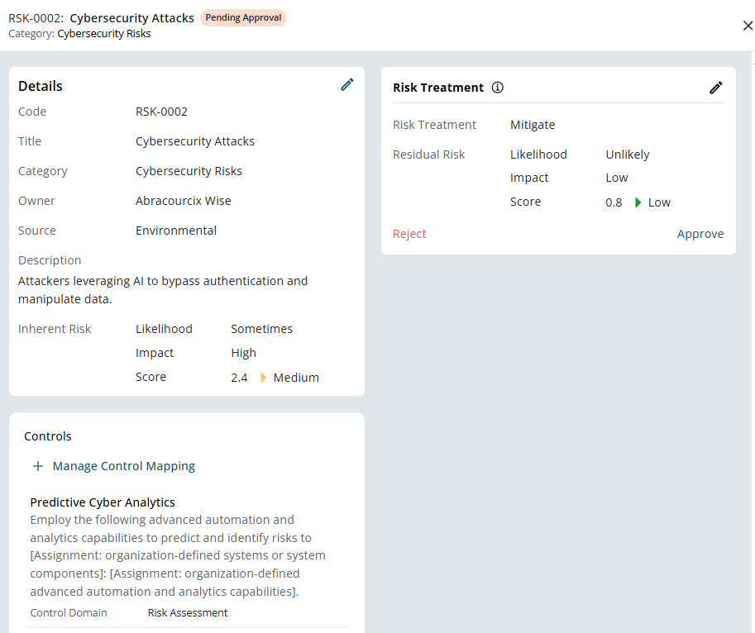Click the inherent risk score 2.4
Viewport: 755px width, 633px height.
pos(239,378)
